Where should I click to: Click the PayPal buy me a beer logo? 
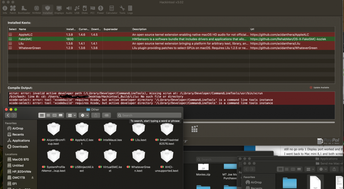tap(328, 141)
